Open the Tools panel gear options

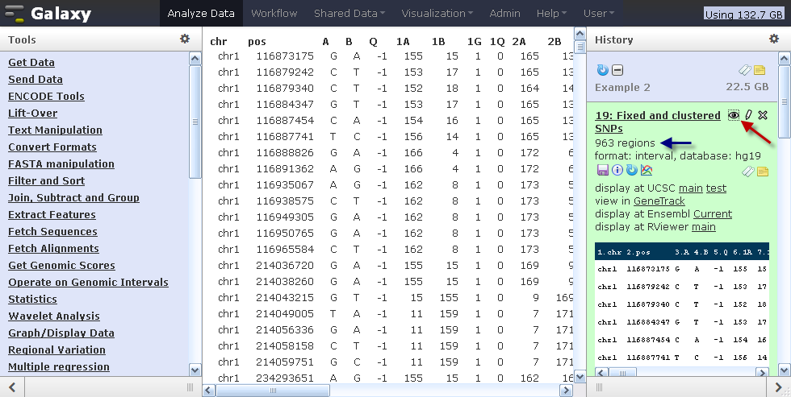(185, 39)
